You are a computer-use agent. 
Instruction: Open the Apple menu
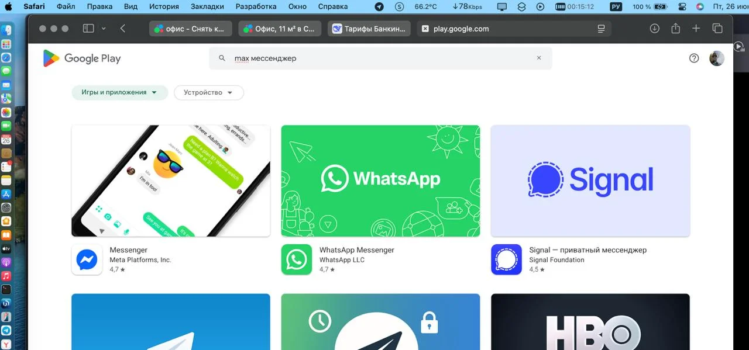click(9, 6)
